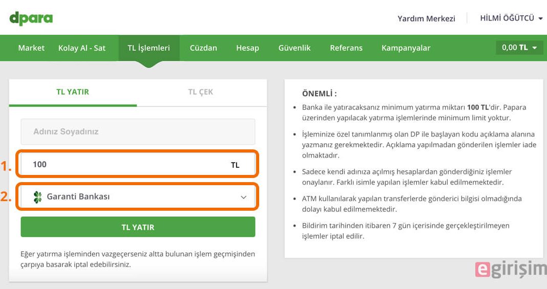
Task: Open the HİLMİ ÖĞÜTCÜ account dropdown
Action: (x=511, y=18)
